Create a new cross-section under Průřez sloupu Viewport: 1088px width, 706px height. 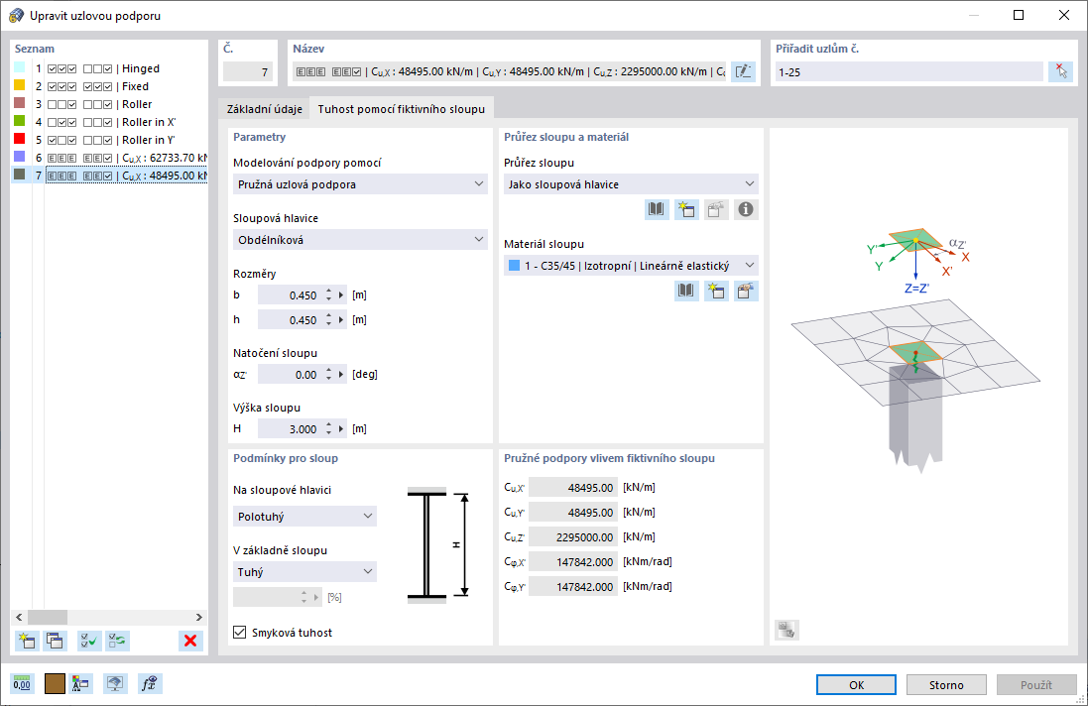point(686,209)
